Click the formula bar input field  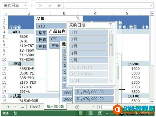coord(109,5)
